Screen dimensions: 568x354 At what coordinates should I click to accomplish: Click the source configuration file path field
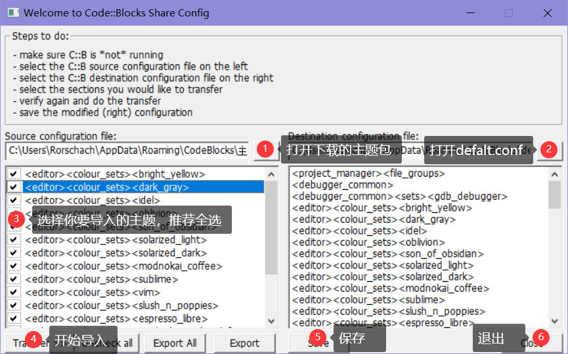[127, 150]
